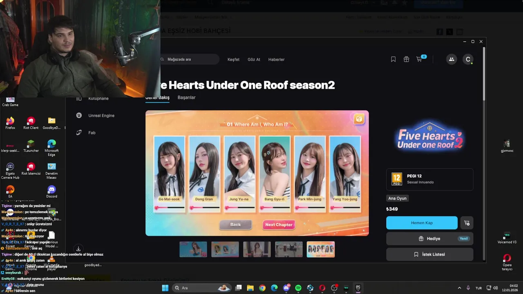Open Denetim Masası desktop shortcut

51,171
